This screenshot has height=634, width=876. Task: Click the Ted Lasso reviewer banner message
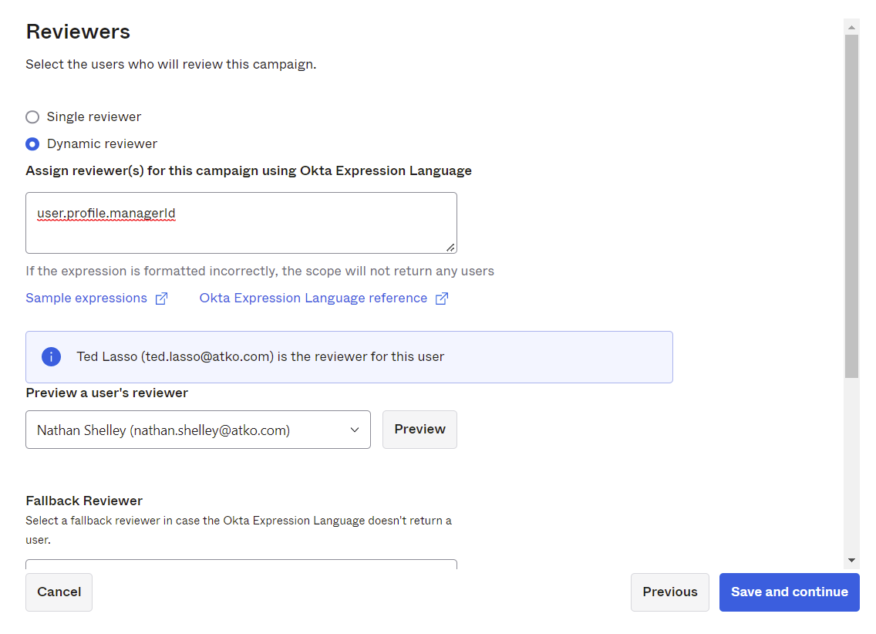pos(260,357)
